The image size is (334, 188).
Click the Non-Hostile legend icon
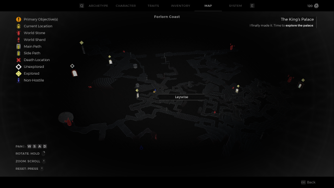[x=19, y=80]
